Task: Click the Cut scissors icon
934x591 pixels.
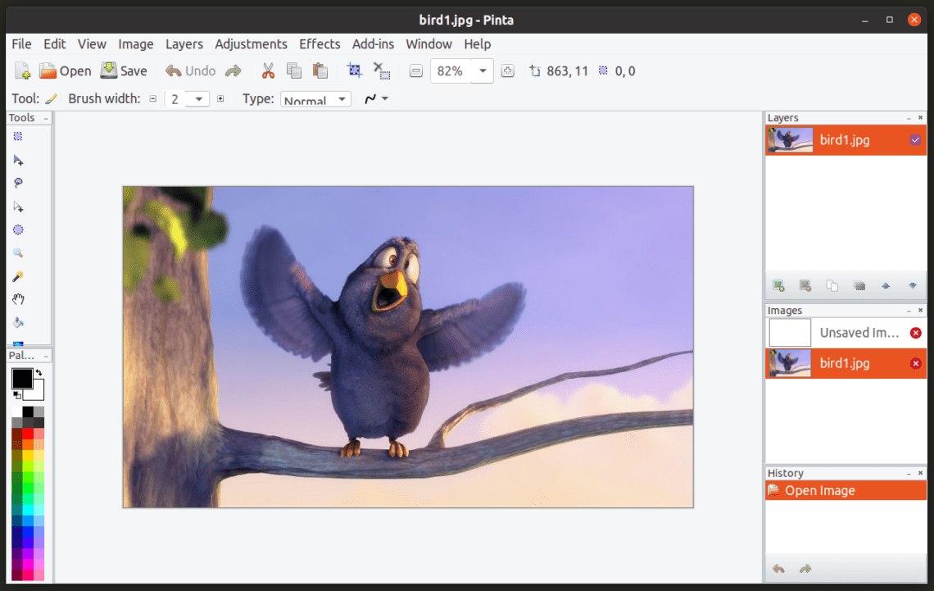Action: (x=267, y=71)
